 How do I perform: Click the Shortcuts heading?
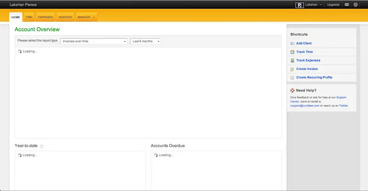pos(299,34)
